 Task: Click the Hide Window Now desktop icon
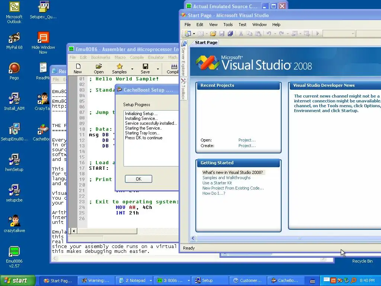coord(43,43)
